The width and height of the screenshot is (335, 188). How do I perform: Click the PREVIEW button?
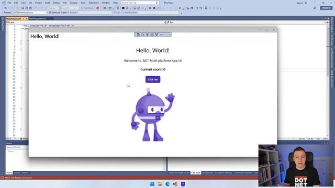[x=326, y=8]
